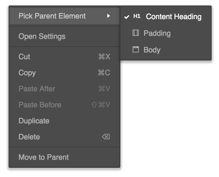
Task: Select Duplicate in the context menu
Action: [64, 121]
